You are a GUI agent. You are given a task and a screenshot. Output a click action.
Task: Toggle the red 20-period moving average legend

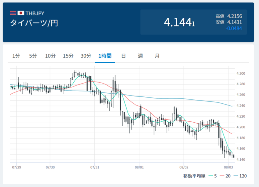click(x=225, y=176)
